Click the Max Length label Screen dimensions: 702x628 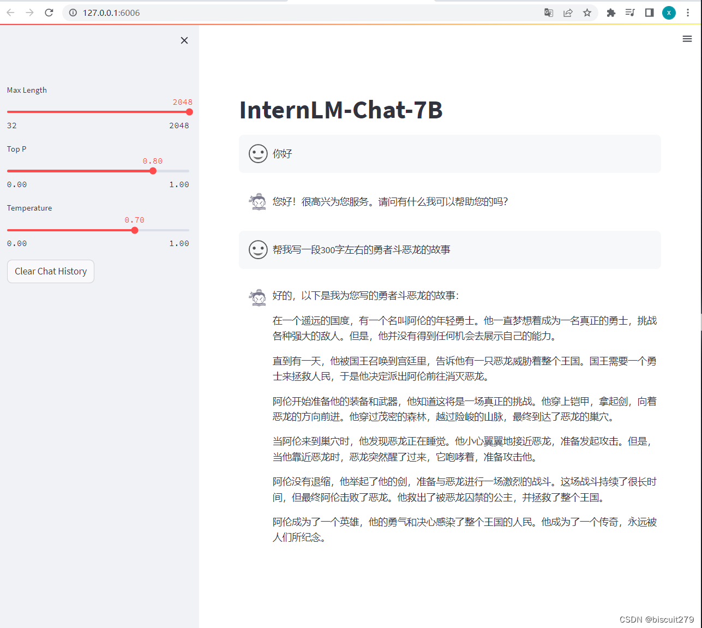coord(27,90)
